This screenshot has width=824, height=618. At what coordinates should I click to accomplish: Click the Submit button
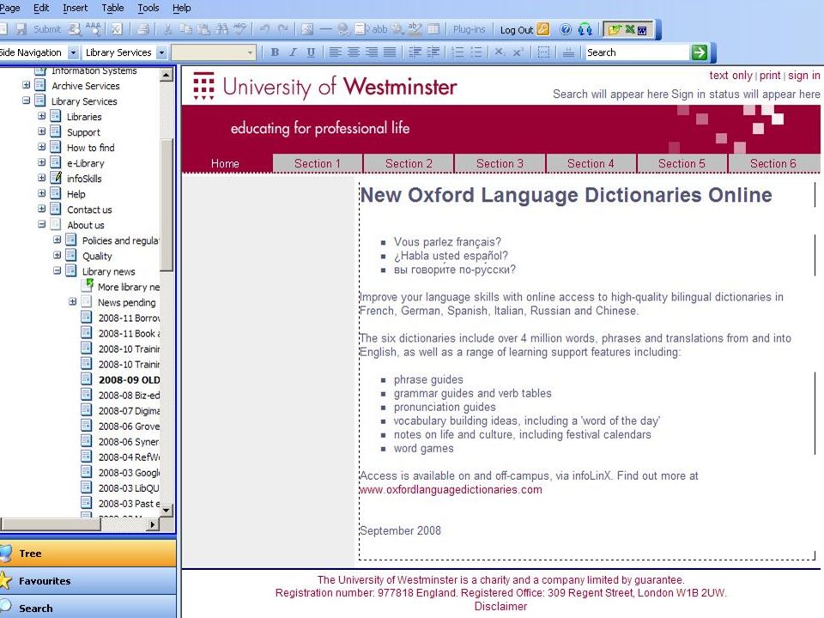[47, 29]
